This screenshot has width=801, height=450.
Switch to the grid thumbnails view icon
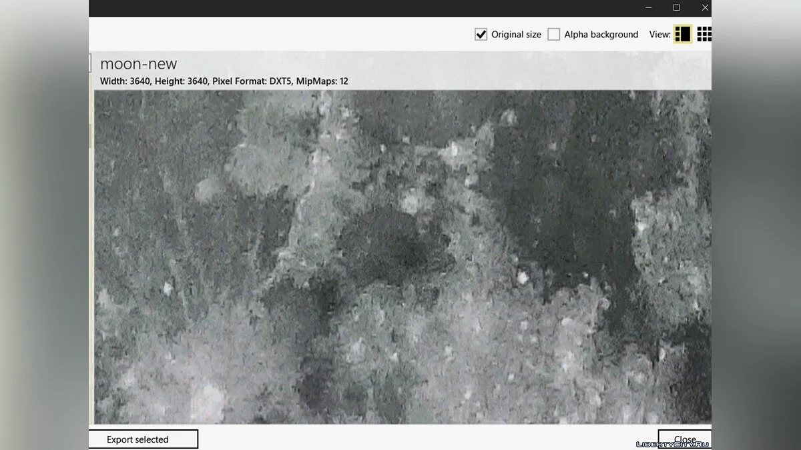704,34
